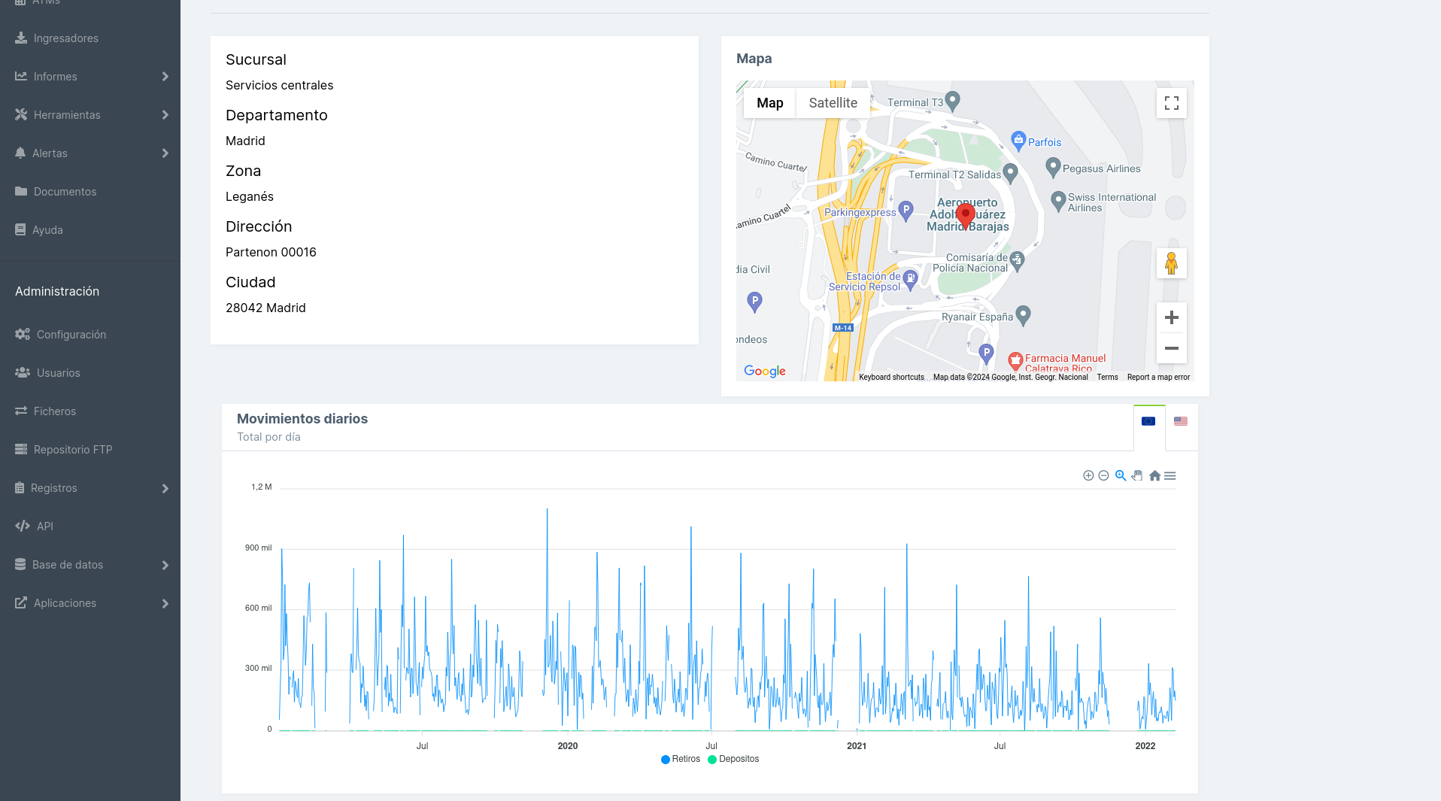Switch the map to Map view
1441x801 pixels.
click(x=769, y=103)
